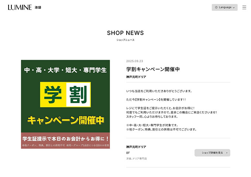Click the globe icon beside Language
Image resolution: width=251 pixels, height=177 pixels.
coord(216,7)
